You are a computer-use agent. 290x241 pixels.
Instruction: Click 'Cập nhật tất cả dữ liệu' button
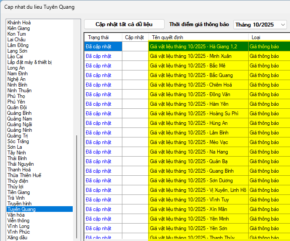click(124, 24)
